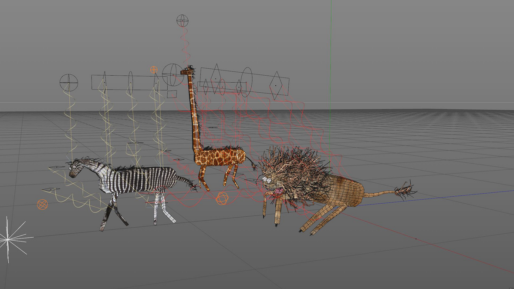
Task: Click the orange sphere null beside the zebra
Action: [42, 204]
